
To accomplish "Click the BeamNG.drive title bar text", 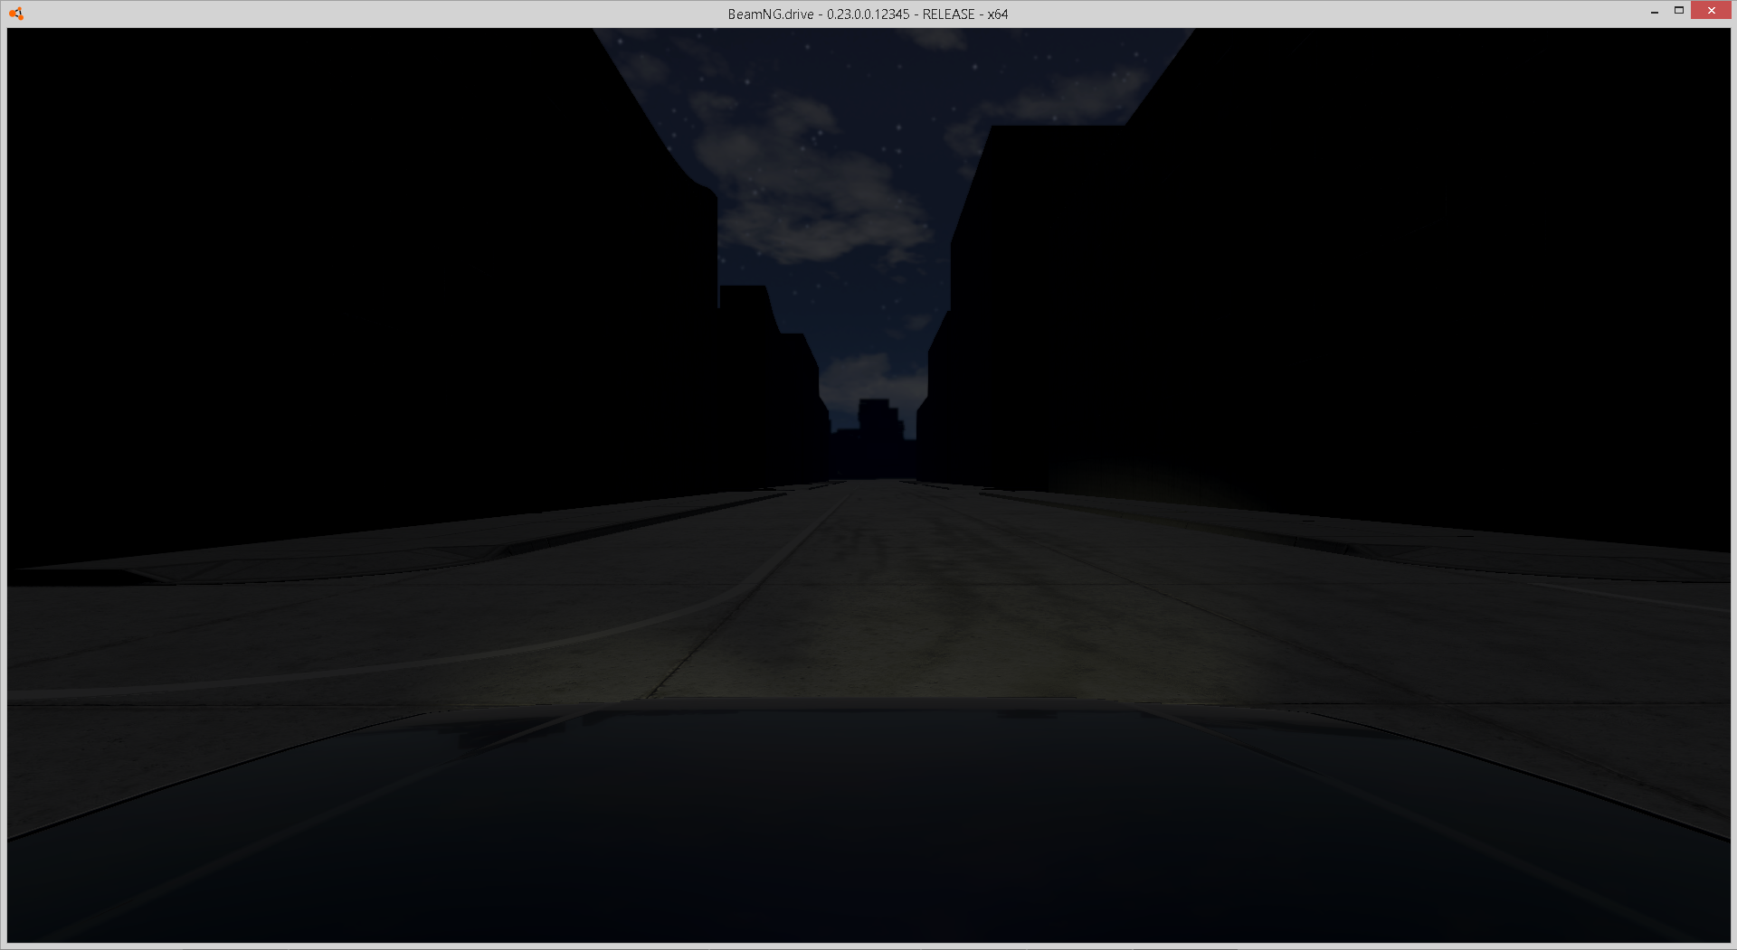I will (x=868, y=14).
